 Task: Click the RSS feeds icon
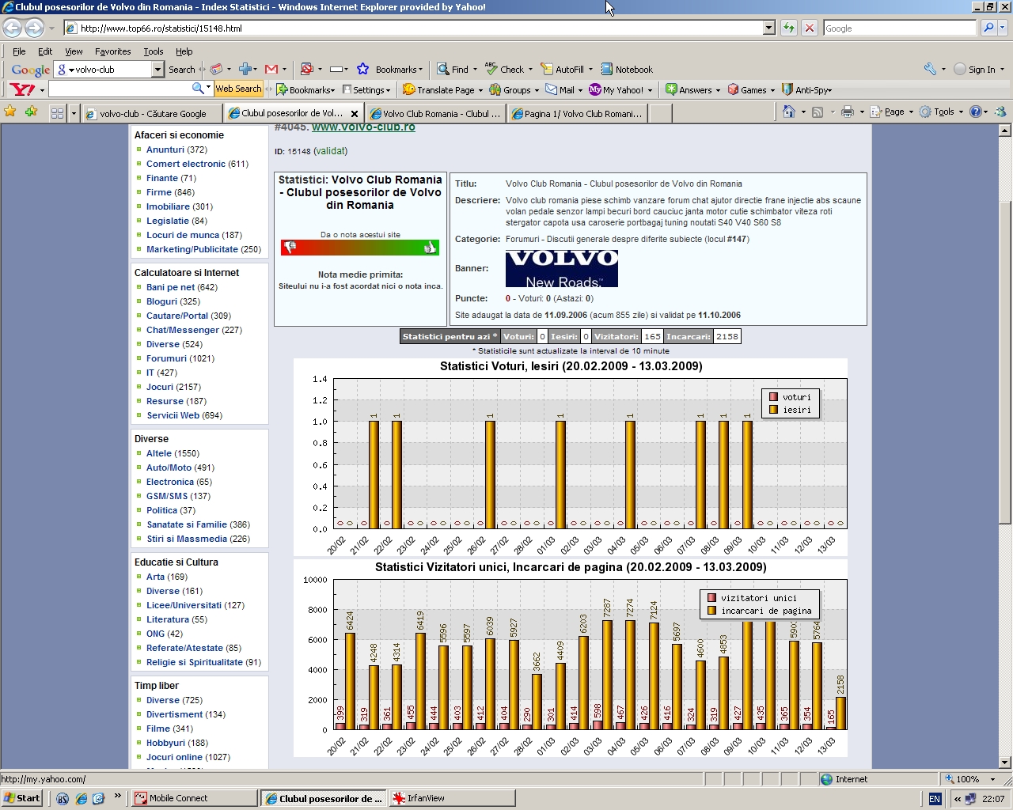(818, 112)
